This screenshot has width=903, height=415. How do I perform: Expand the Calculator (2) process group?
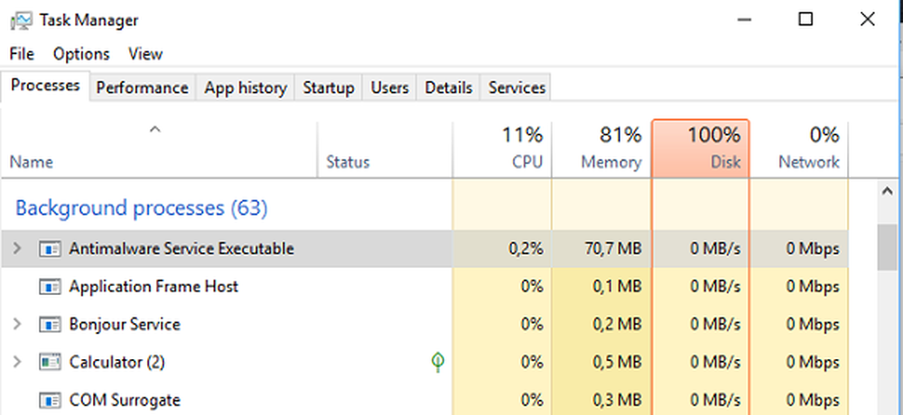pyautogui.click(x=17, y=362)
